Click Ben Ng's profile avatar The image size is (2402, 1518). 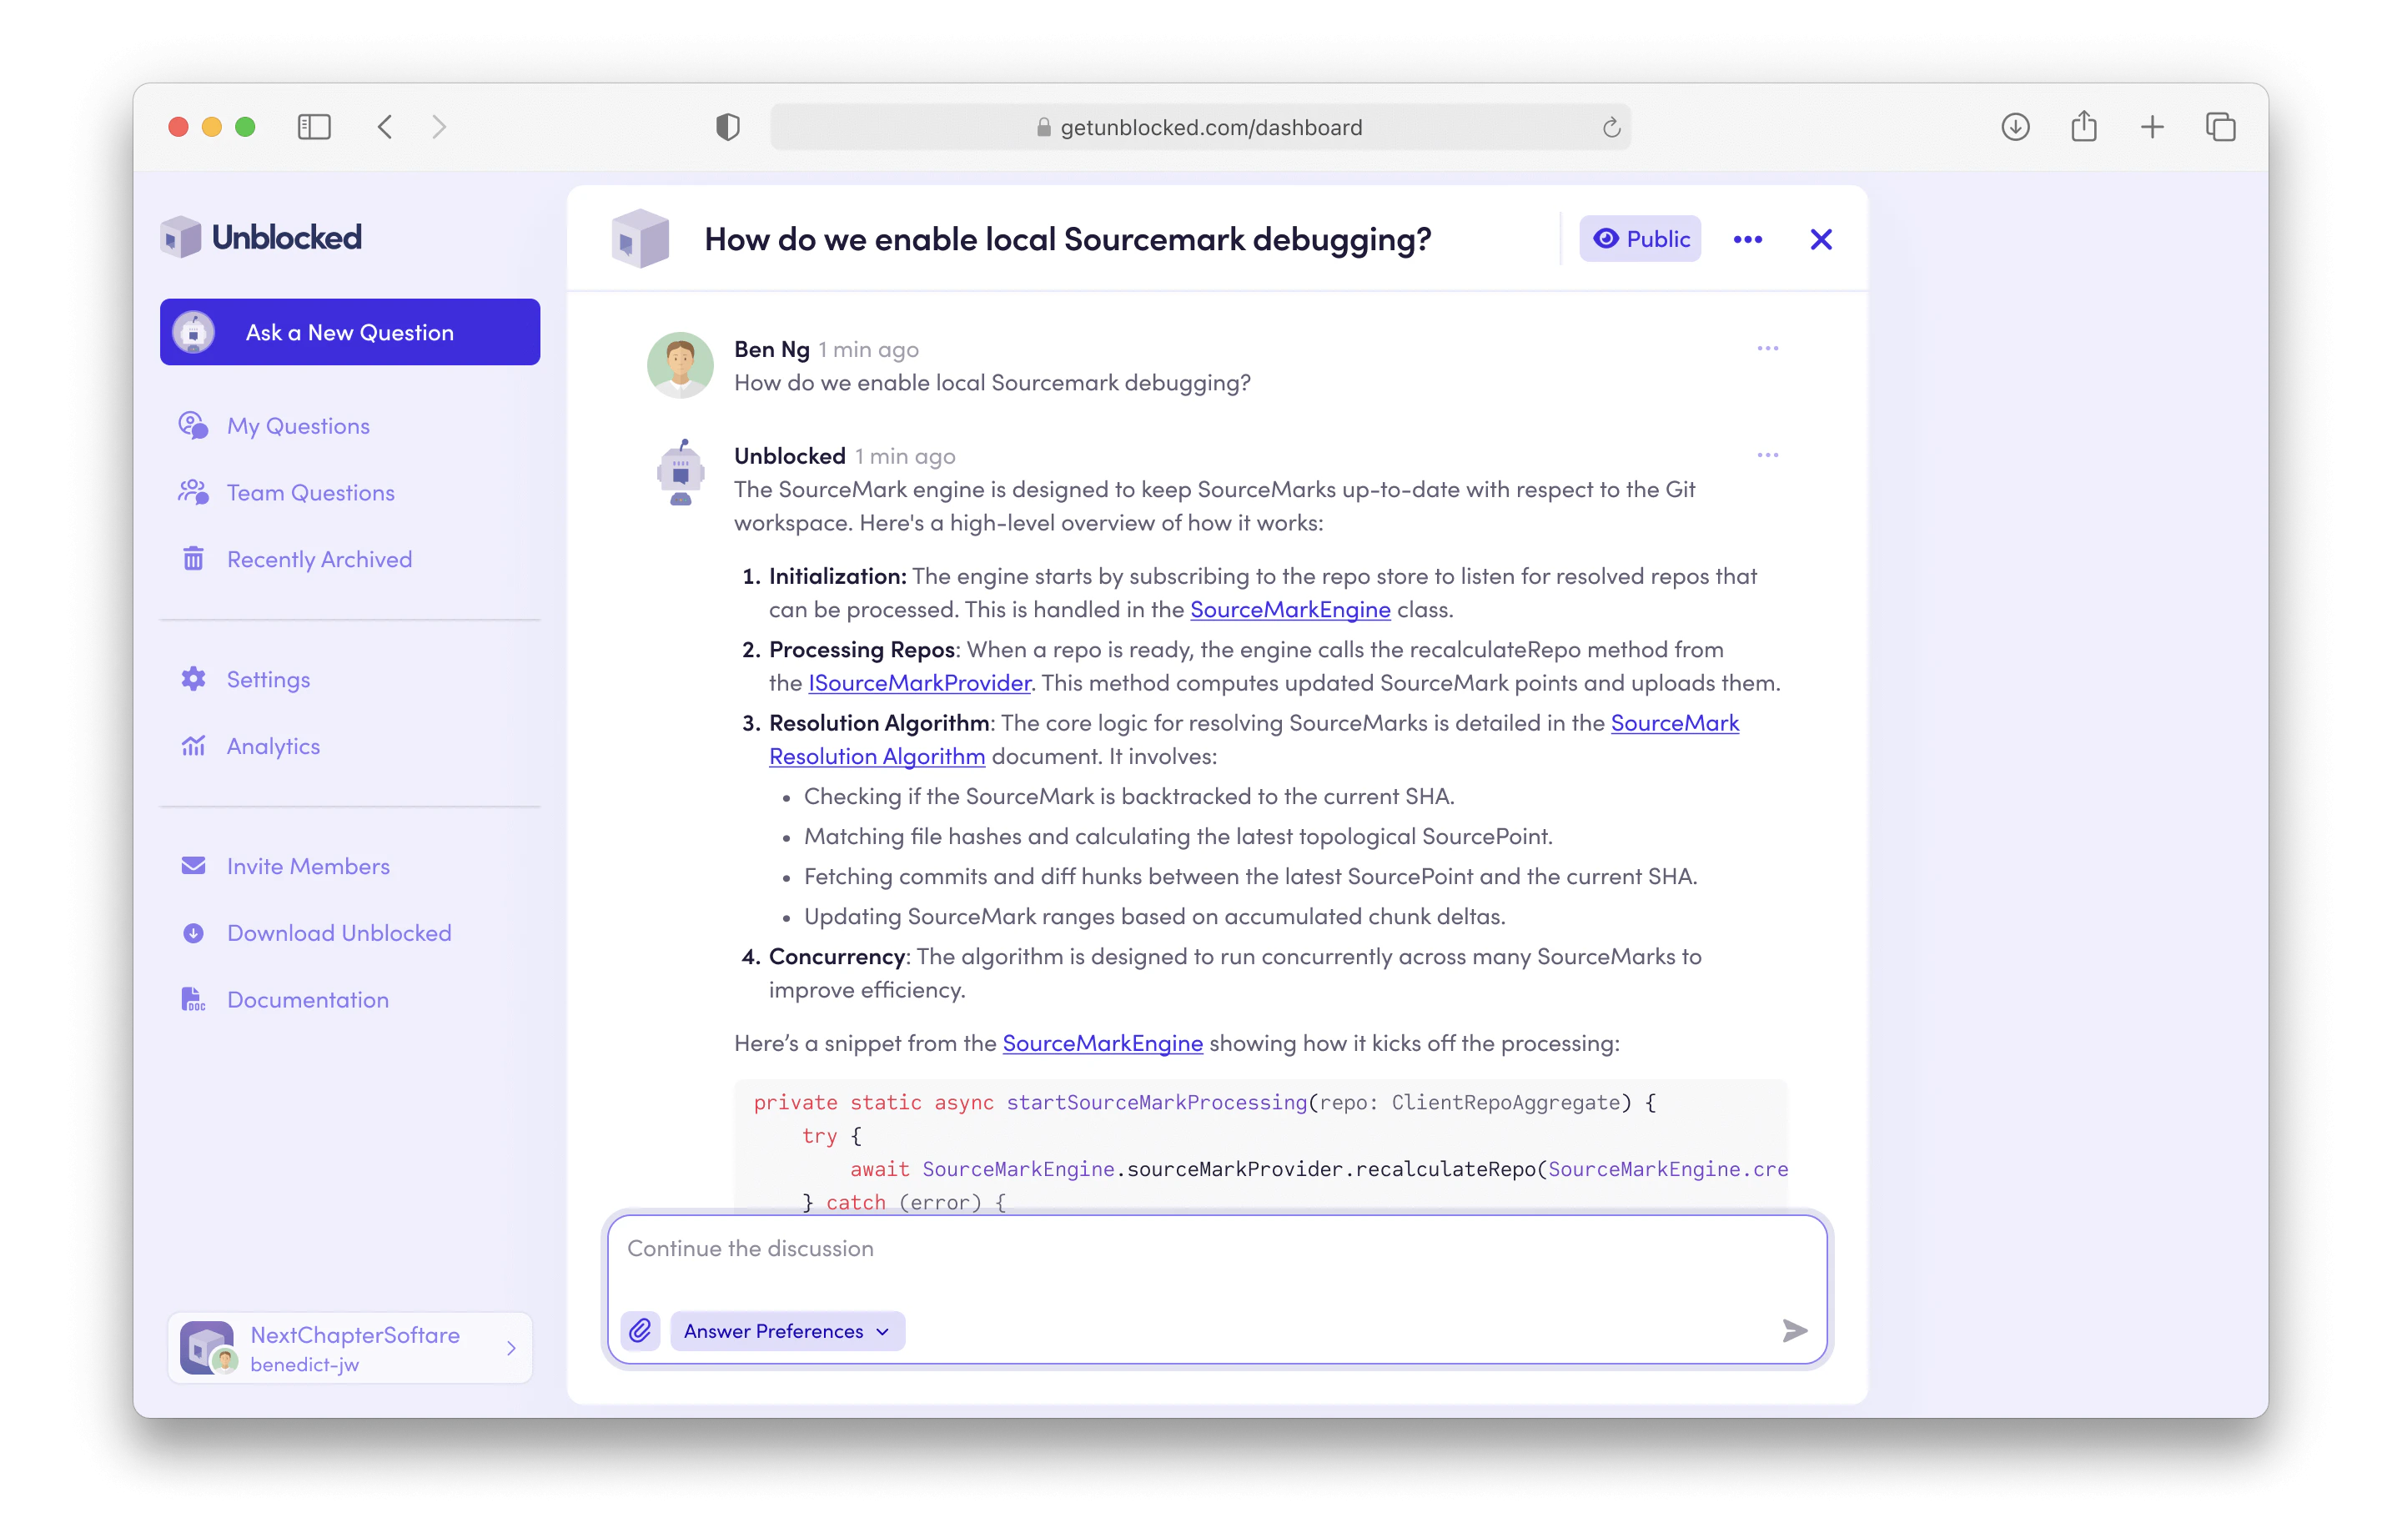[x=681, y=365]
